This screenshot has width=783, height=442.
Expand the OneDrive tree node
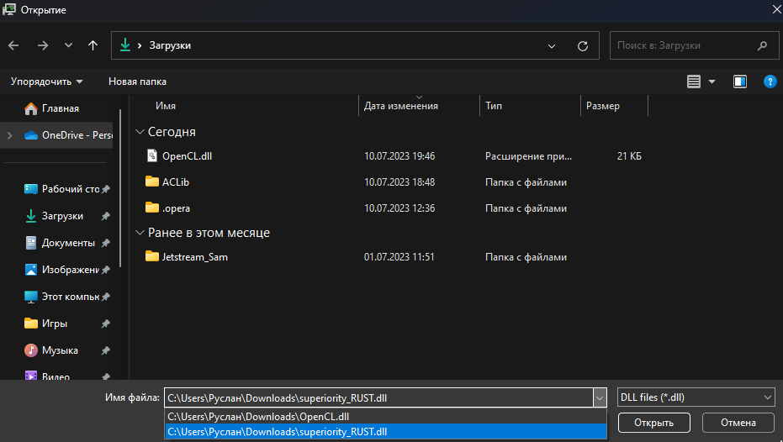coord(10,134)
